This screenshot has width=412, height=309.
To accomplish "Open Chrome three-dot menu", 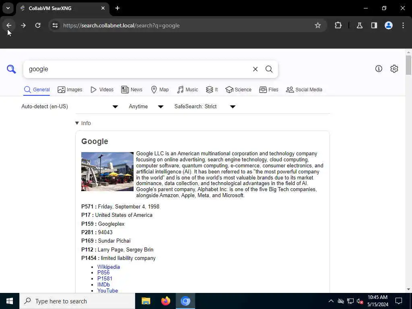I will [x=403, y=25].
